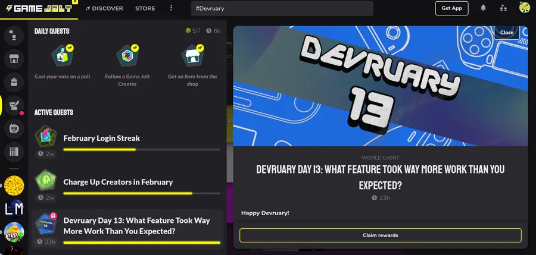Click the Claim rewards button
The image size is (536, 255).
point(381,235)
